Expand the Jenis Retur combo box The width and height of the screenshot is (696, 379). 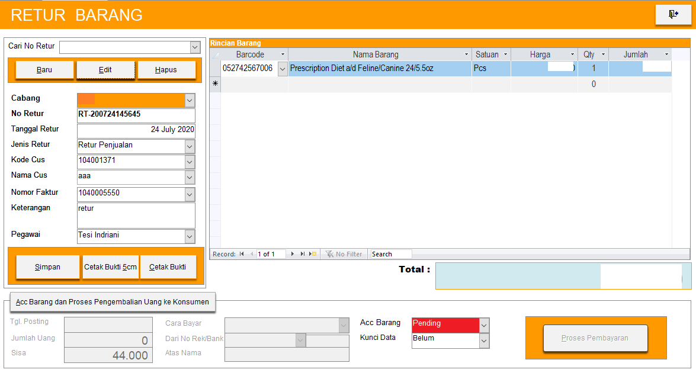[190, 146]
